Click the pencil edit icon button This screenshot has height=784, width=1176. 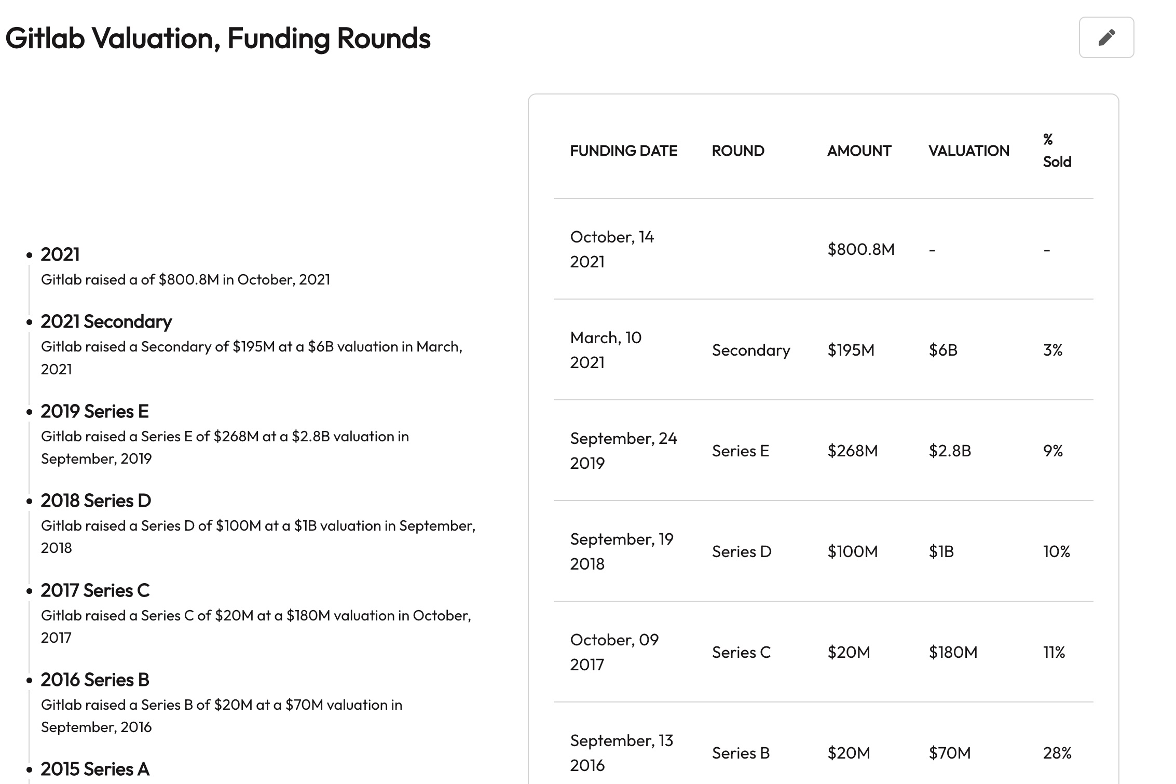pos(1106,37)
